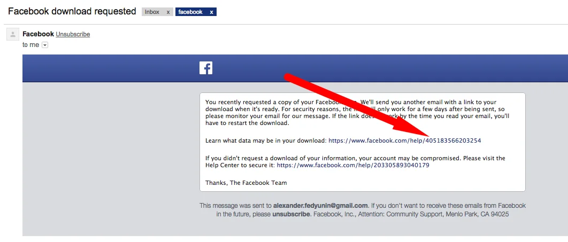Screen dimensions: 568x242
Task: Remove the Inbox label with its x
Action: coord(168,12)
